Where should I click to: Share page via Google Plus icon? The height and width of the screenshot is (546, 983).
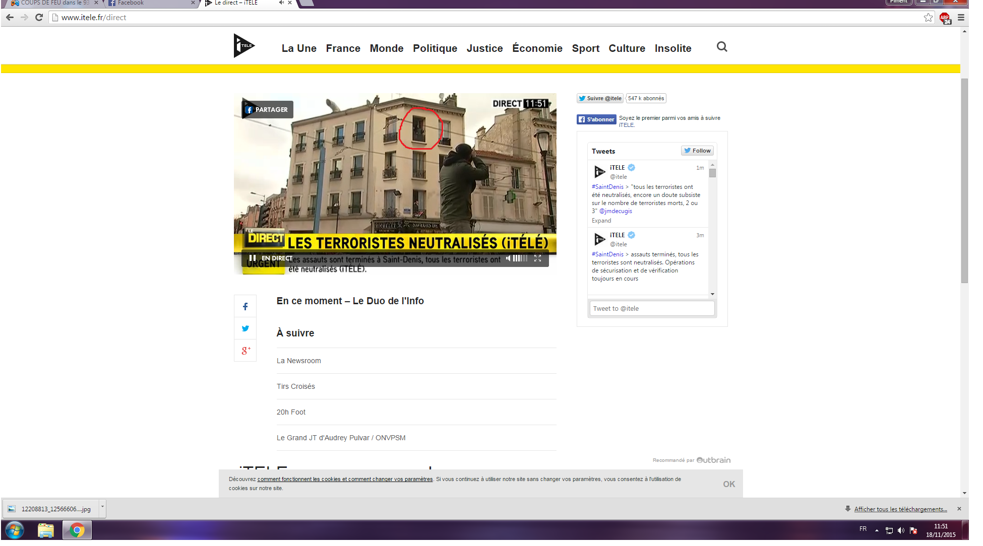pyautogui.click(x=245, y=351)
